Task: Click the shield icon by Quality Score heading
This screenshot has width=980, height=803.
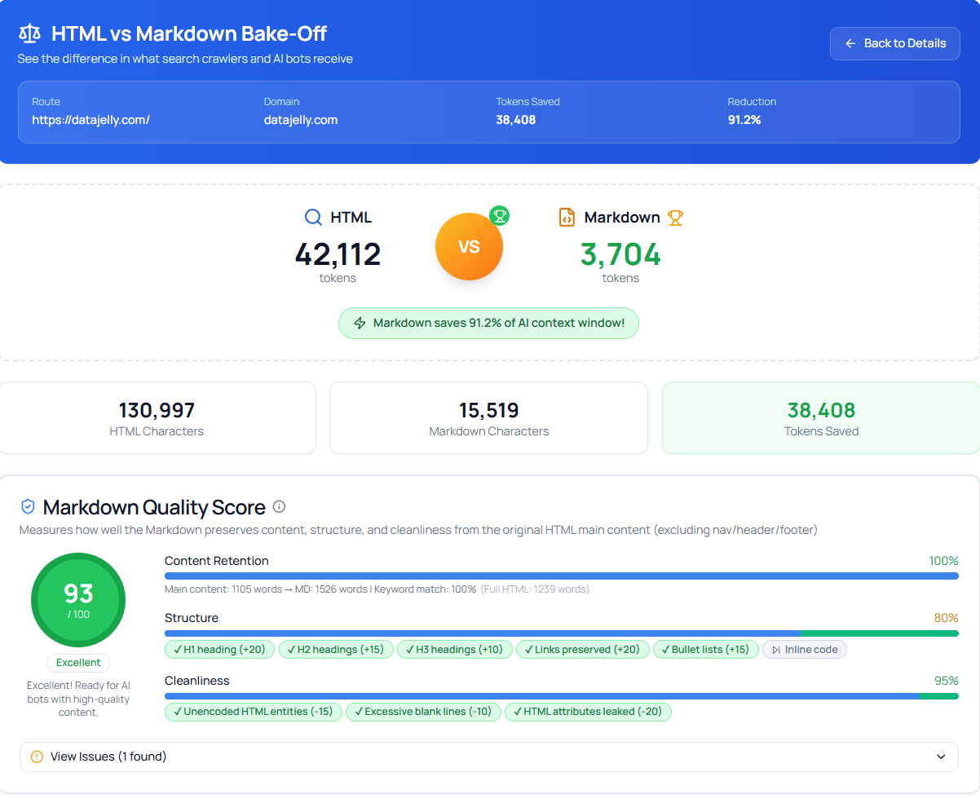Action: [28, 507]
